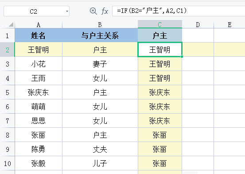245x174 pixels.
Task: Click cell B8 containing 户主
Action: click(100, 135)
